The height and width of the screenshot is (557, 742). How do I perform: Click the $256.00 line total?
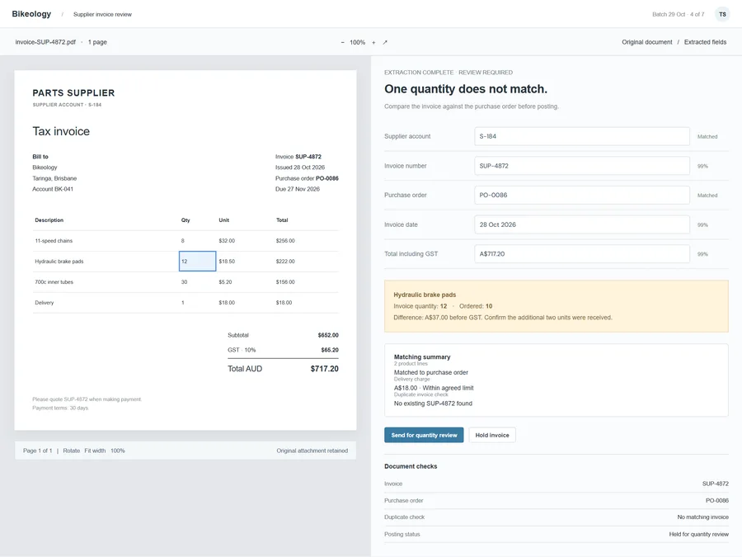(285, 241)
